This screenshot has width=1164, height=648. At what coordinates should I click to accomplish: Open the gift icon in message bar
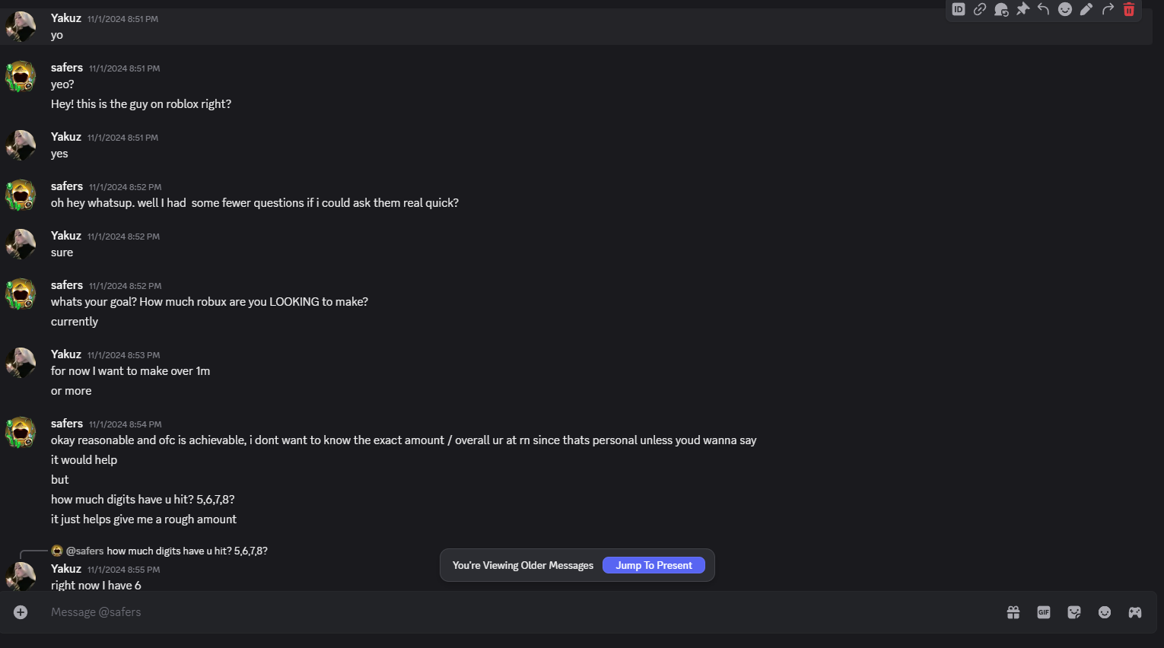(1013, 612)
